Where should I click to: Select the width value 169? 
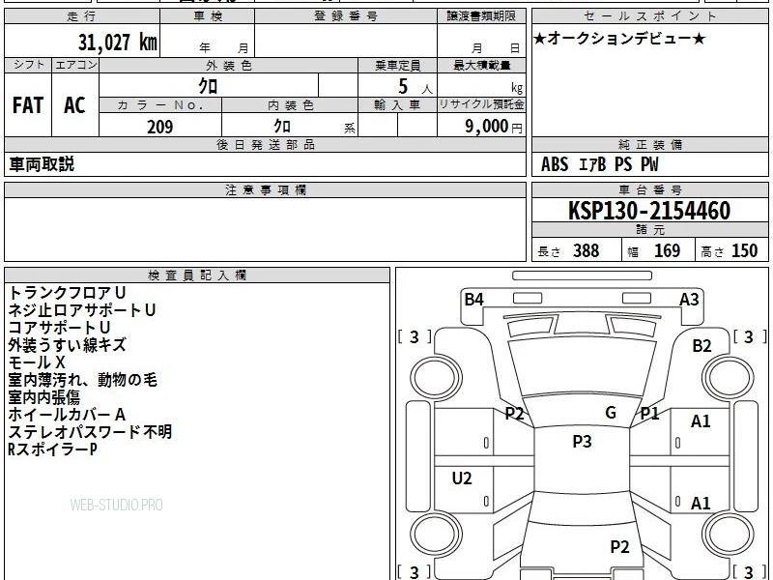pyautogui.click(x=667, y=250)
